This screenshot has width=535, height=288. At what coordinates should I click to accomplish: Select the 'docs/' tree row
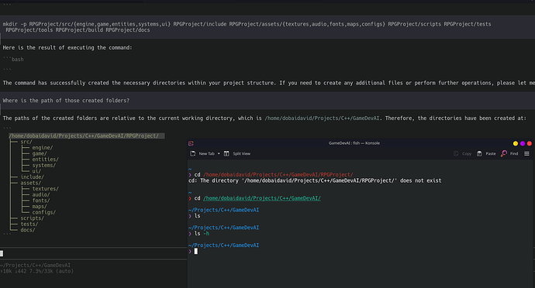click(x=28, y=230)
